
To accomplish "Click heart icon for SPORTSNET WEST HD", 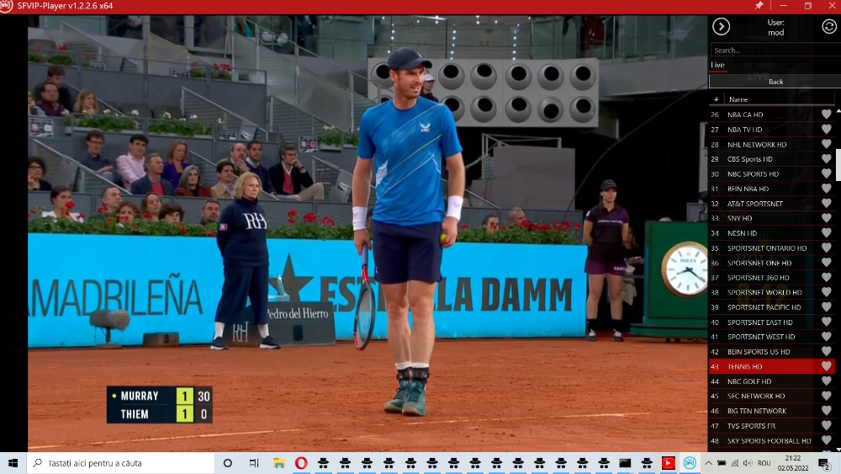I will (x=826, y=337).
